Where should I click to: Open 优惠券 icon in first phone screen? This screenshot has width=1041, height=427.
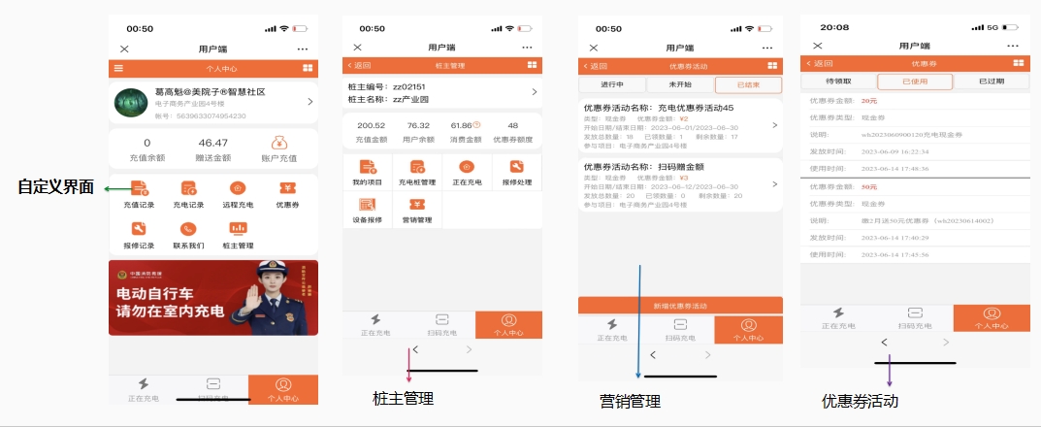pyautogui.click(x=287, y=188)
